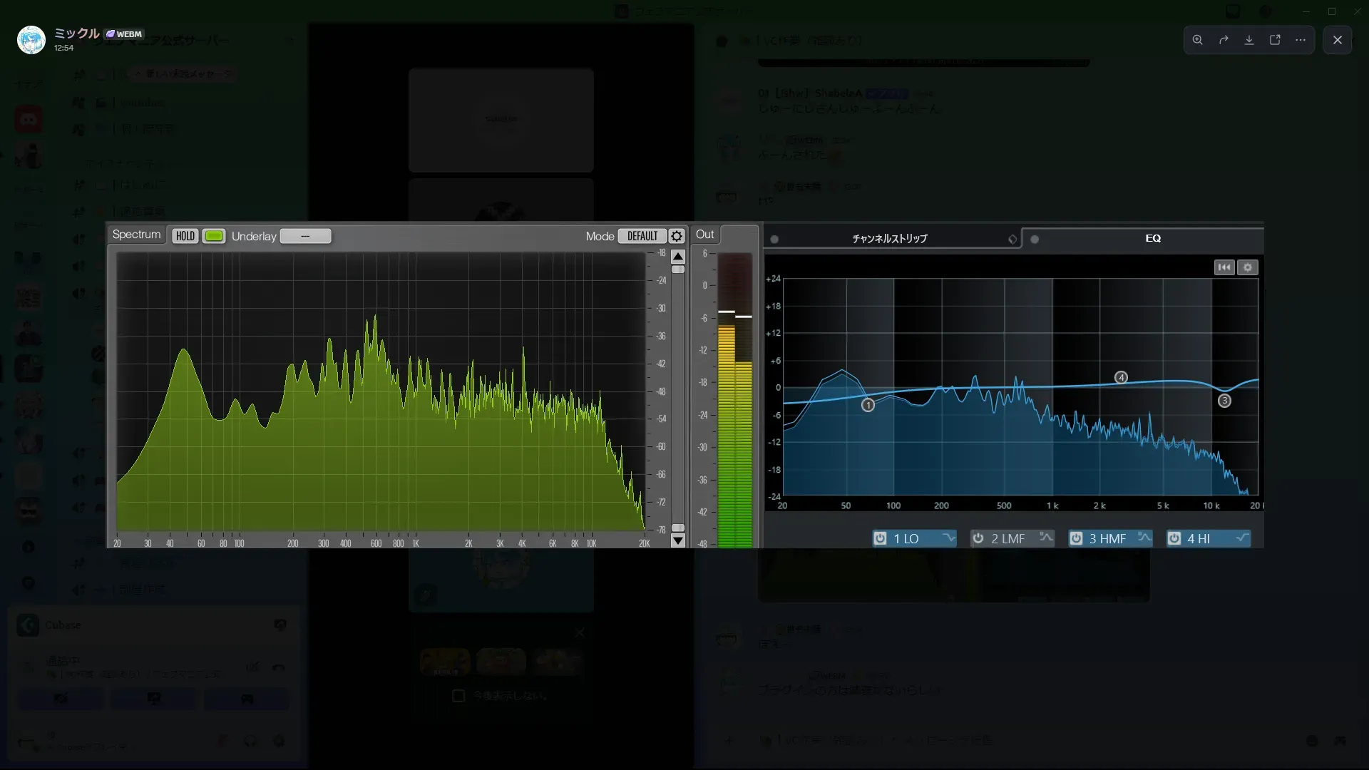Click the spectrum range scrollbar up arrow
1369x770 pixels.
(x=678, y=257)
